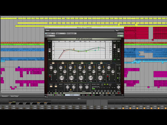
Task: Toggle the FAT button
Action: pyautogui.click(x=56, y=86)
